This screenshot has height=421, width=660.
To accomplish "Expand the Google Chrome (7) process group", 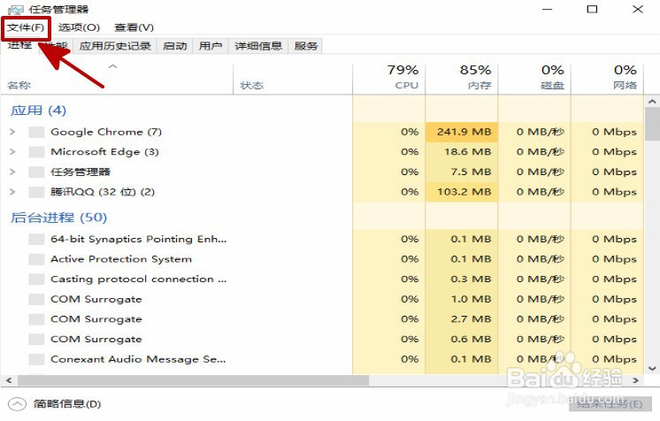I will pyautogui.click(x=12, y=132).
